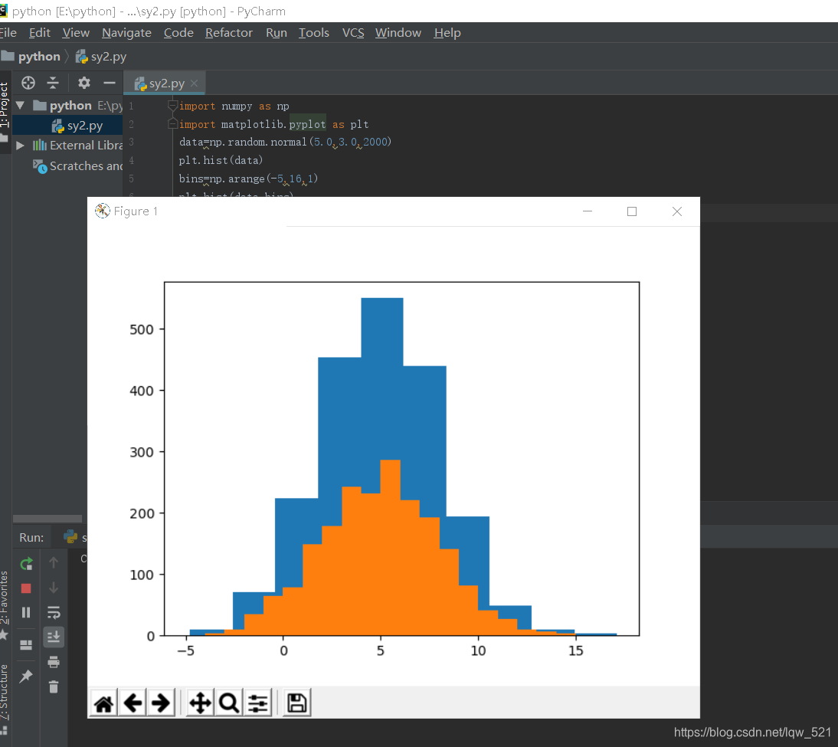Image resolution: width=838 pixels, height=747 pixels.
Task: Toggle soft-wrap in Run console
Action: 54,613
